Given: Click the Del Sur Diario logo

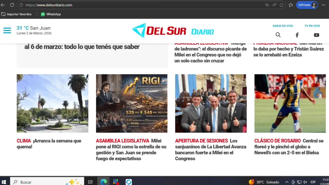Looking at the screenshot, I should [173, 31].
